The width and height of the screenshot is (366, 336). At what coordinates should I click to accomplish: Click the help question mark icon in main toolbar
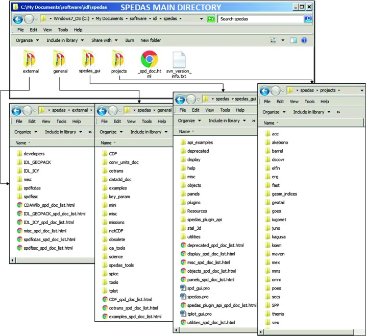tap(304, 40)
